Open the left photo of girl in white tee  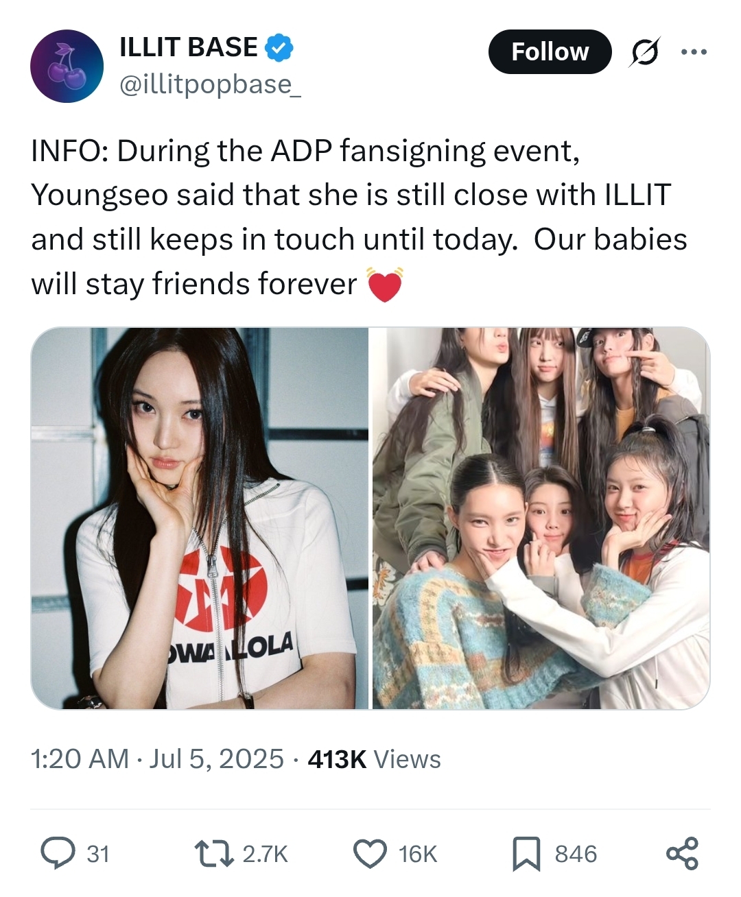200,518
